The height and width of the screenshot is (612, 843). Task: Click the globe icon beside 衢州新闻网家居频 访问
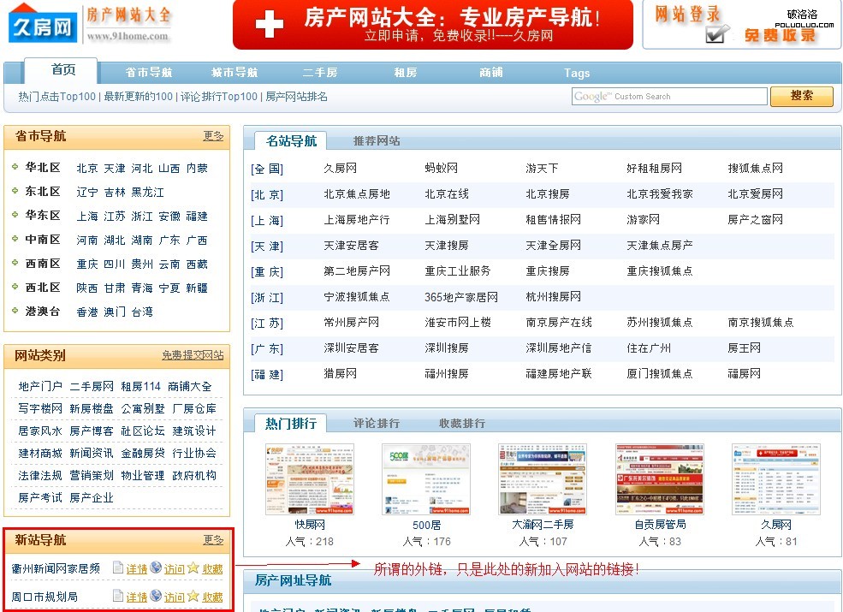(x=156, y=567)
